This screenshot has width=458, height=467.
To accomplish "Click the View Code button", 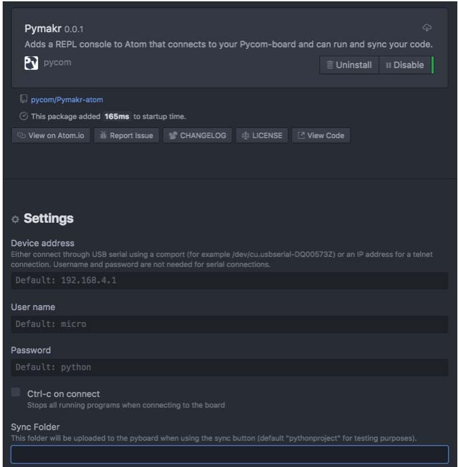I will (x=321, y=135).
